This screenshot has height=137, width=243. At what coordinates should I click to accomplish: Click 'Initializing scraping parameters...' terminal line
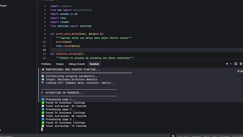(72, 76)
